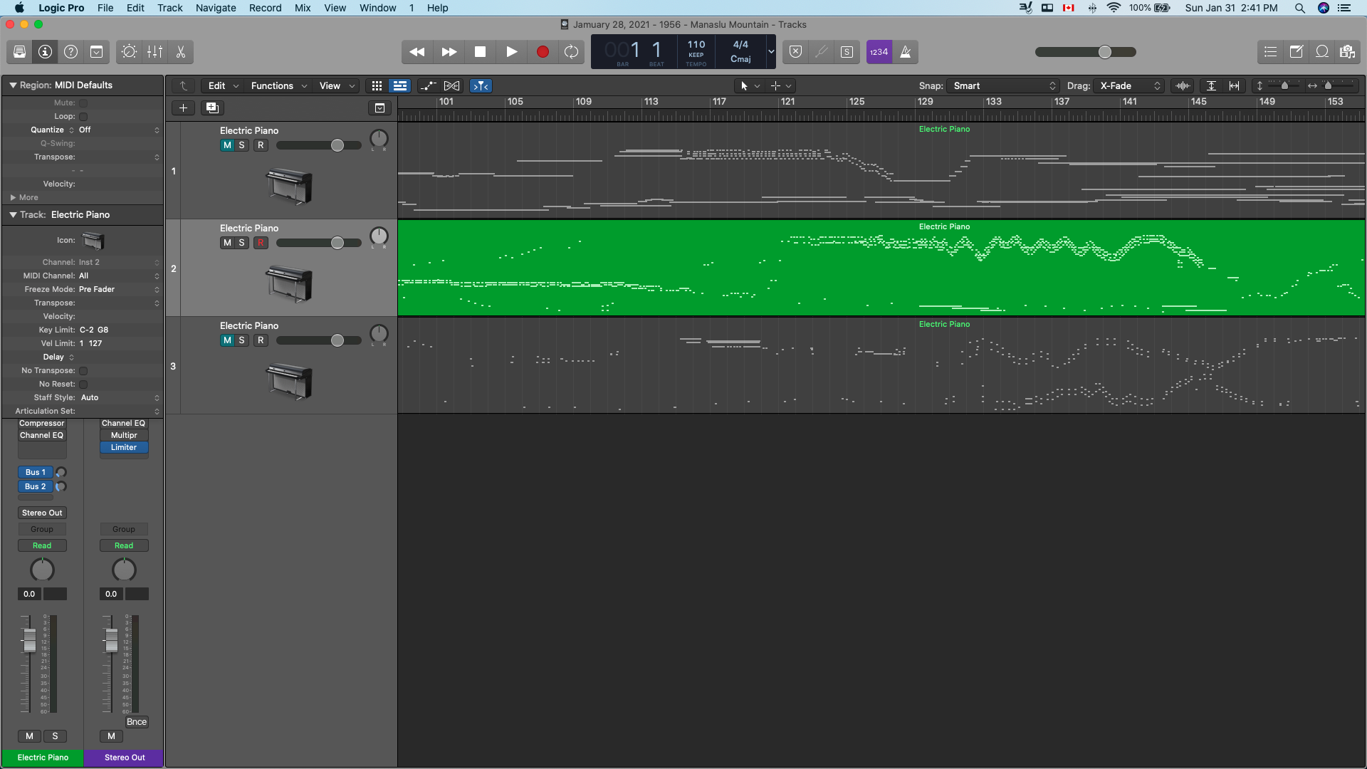Open the Toolbar customize icon
The image size is (1367, 769).
[97, 52]
